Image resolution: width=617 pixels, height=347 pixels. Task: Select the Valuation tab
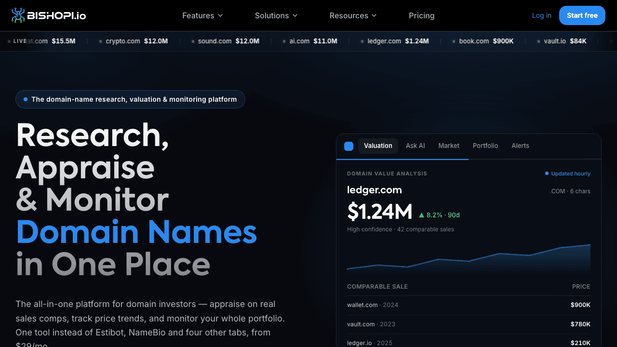(378, 146)
